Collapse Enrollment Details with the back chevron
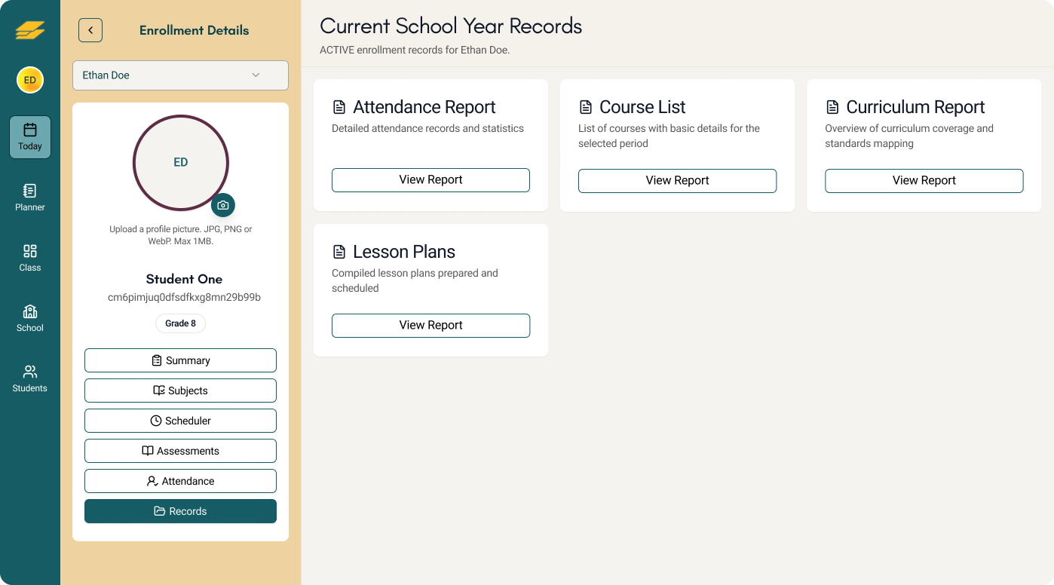This screenshot has height=585, width=1054. point(90,29)
